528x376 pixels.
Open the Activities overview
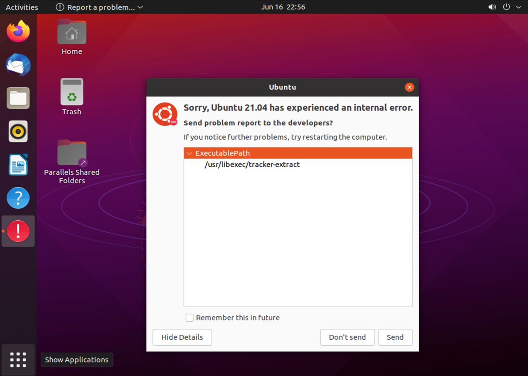(x=22, y=7)
